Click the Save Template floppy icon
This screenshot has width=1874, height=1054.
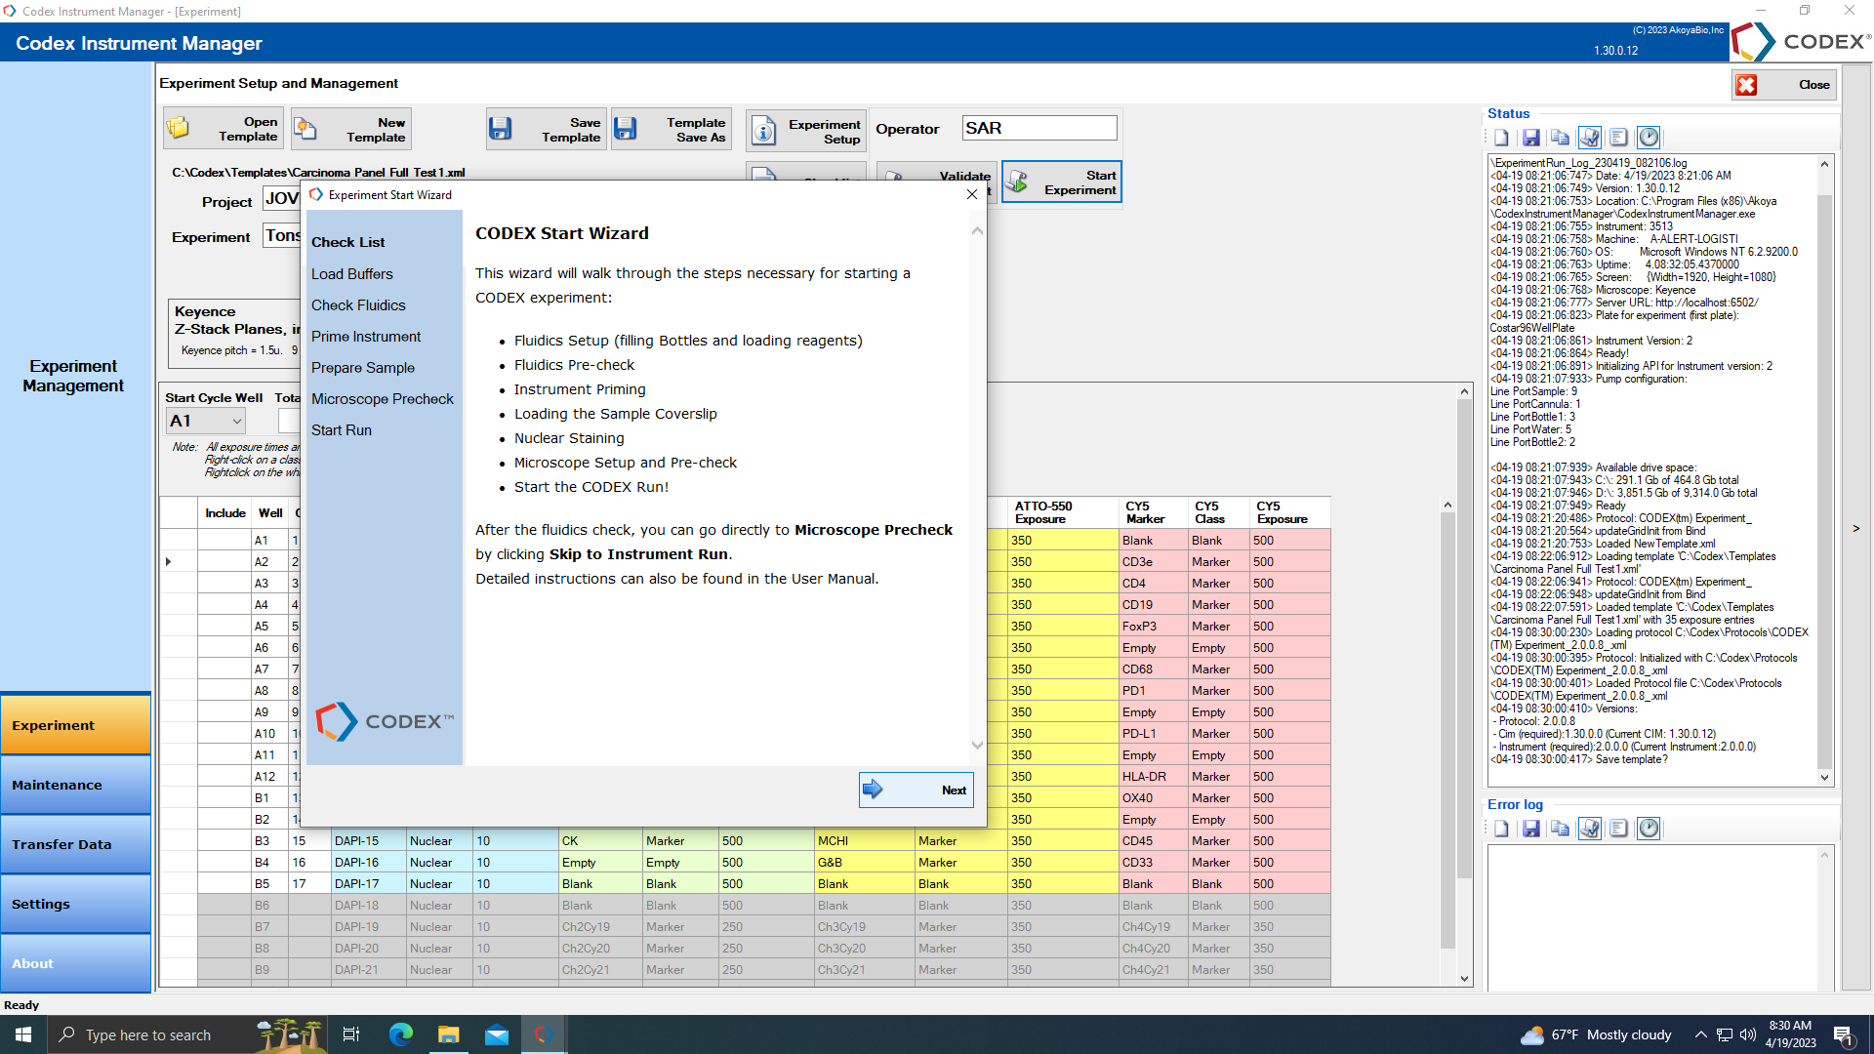pyautogui.click(x=501, y=129)
